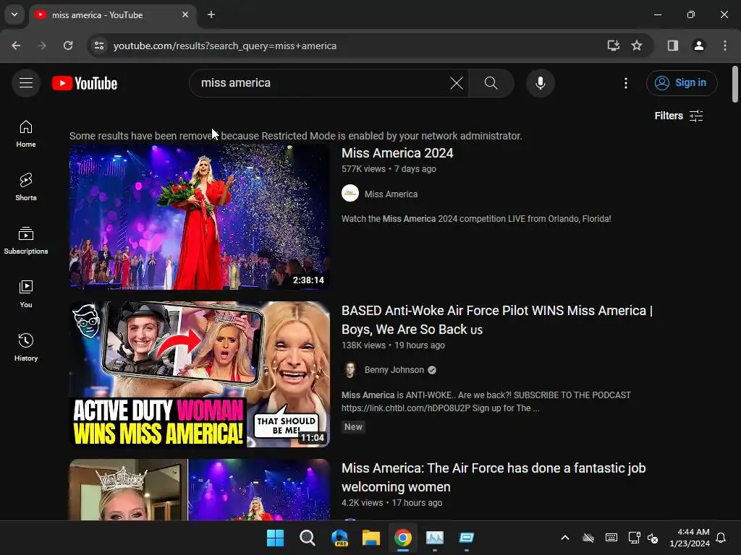This screenshot has height=555, width=741.
Task: Go to Home in the sidebar
Action: pos(26,134)
